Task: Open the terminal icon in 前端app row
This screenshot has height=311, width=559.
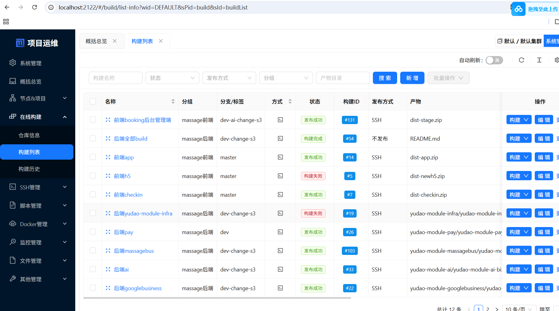Action: point(280,157)
